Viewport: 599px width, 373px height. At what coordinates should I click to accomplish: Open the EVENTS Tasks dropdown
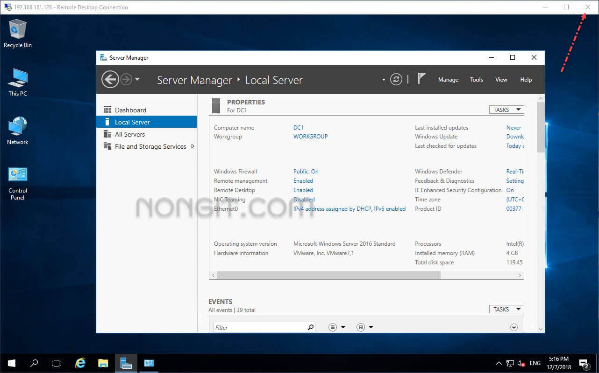click(x=506, y=309)
